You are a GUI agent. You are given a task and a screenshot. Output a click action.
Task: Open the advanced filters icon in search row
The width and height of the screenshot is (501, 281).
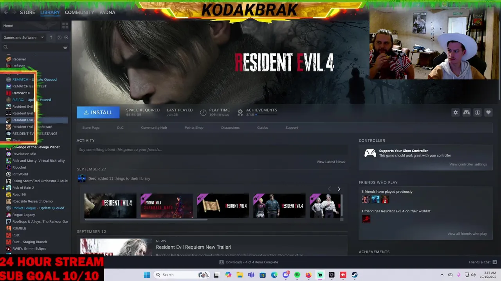[65, 47]
